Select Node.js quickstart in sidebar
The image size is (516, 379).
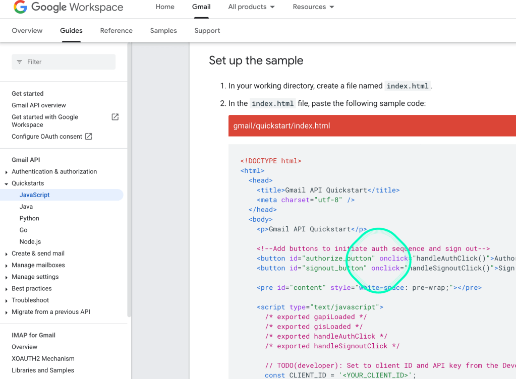pyautogui.click(x=30, y=241)
